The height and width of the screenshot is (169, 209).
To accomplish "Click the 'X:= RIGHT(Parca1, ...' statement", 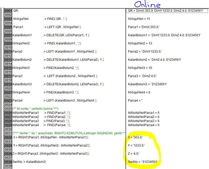I will [x=51, y=137].
